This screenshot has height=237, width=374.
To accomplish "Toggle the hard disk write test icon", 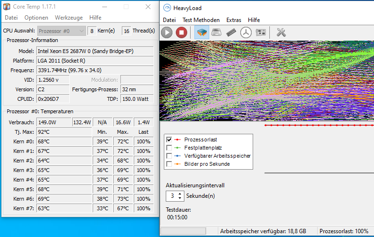I will click(x=216, y=32).
